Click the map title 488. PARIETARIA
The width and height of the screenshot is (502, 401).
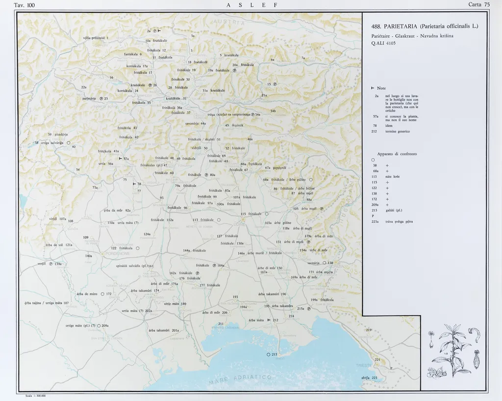(x=425, y=26)
